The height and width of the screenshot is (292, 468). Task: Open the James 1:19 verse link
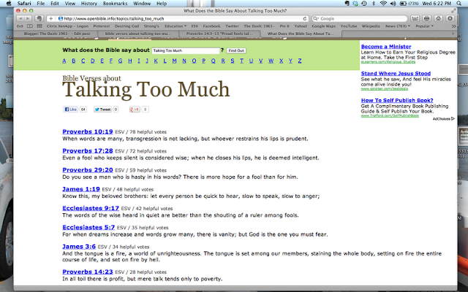pyautogui.click(x=81, y=189)
